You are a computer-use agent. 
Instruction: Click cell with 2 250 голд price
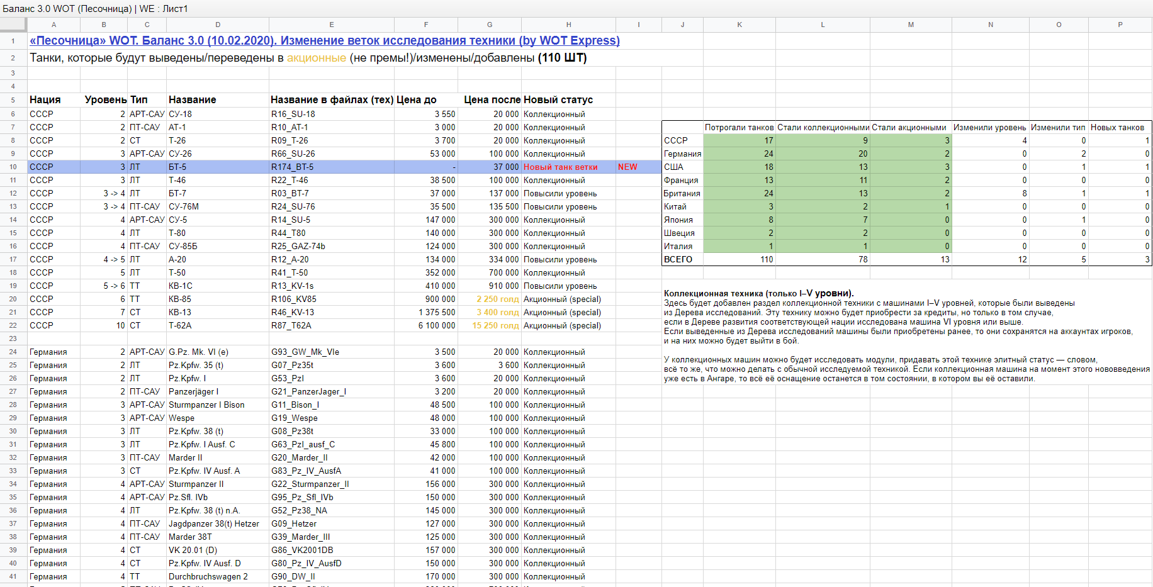[490, 299]
